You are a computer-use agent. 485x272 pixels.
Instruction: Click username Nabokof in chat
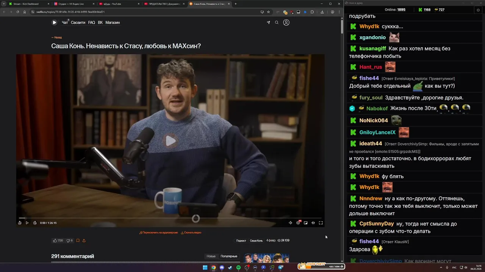[x=377, y=108]
